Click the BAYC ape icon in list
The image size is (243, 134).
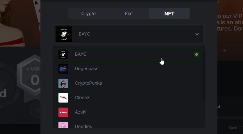tap(63, 54)
